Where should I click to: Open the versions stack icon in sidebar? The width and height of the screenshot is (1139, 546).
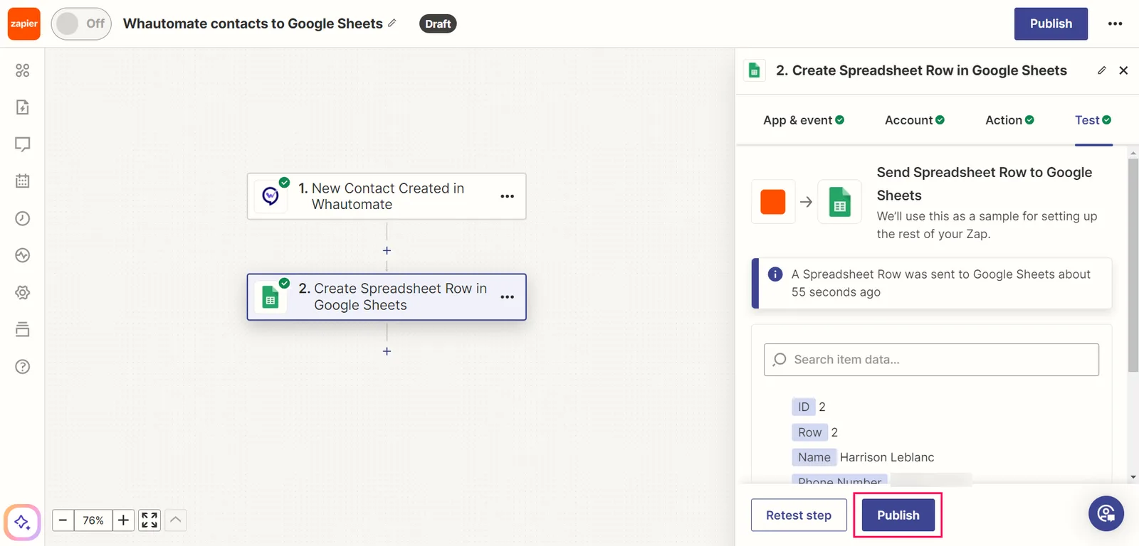[x=23, y=329]
